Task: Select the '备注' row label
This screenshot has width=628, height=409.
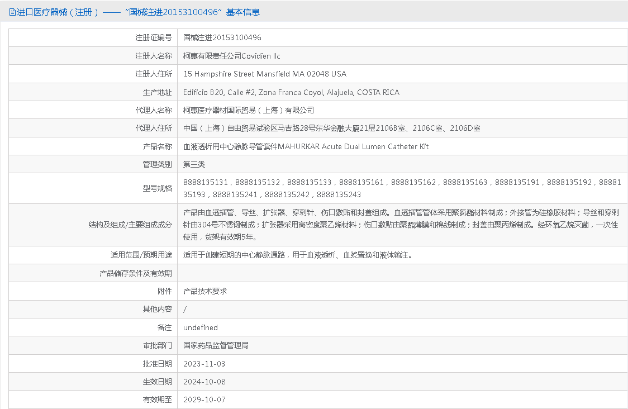Action: coord(165,327)
